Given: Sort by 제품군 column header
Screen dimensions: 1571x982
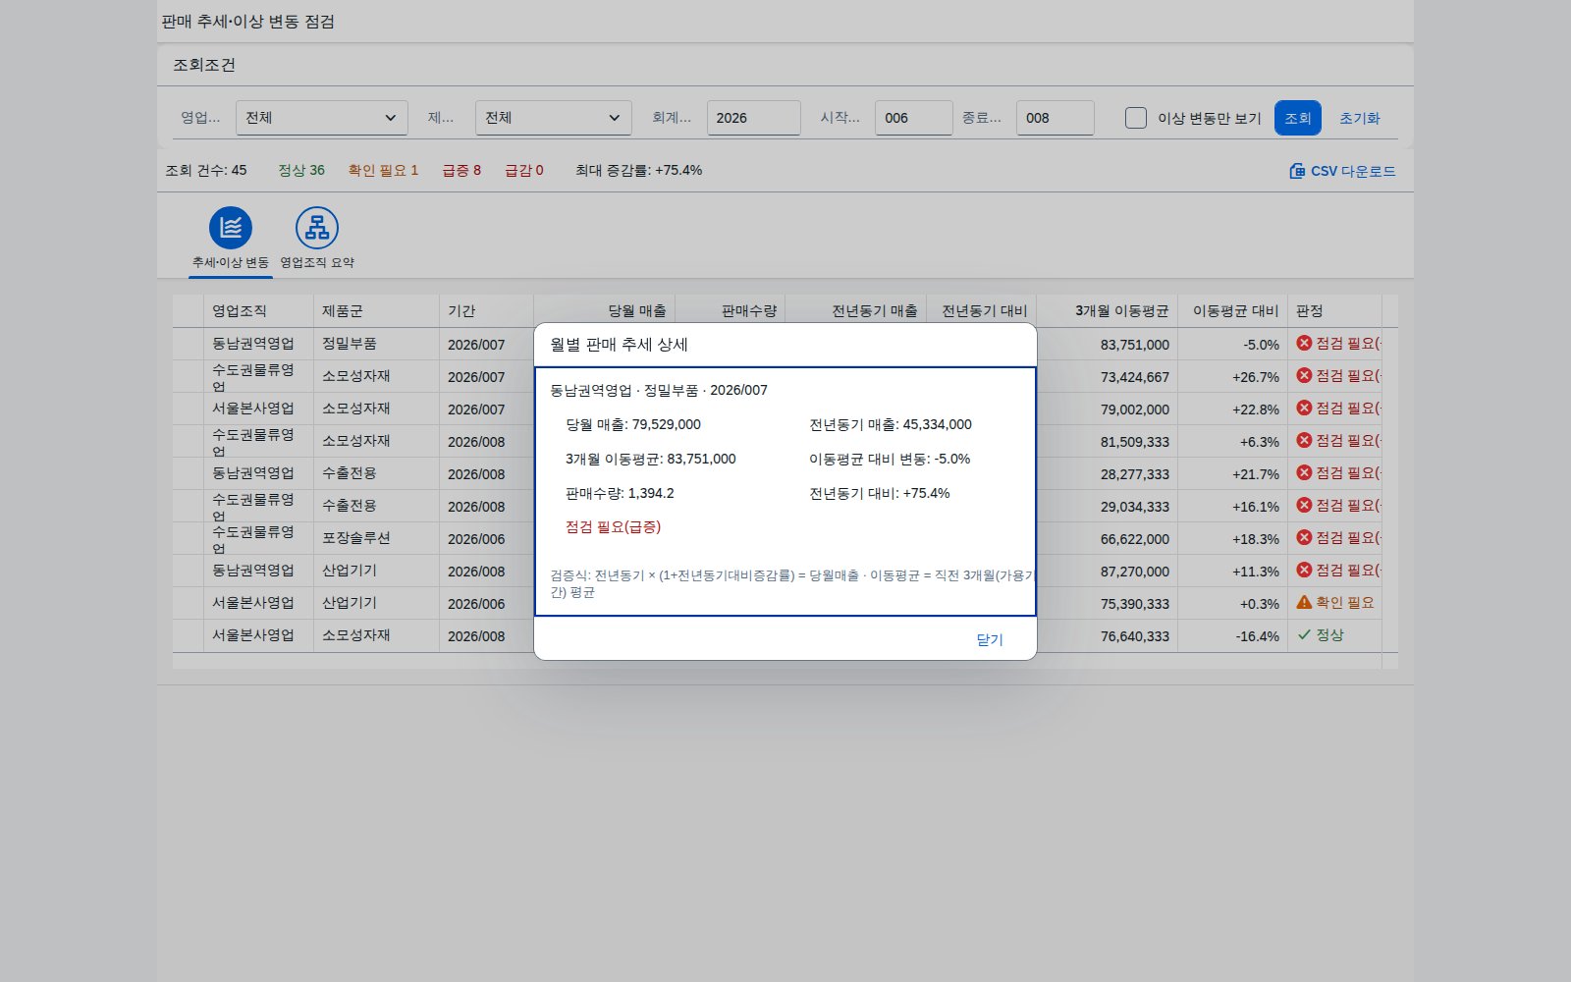Looking at the screenshot, I should tap(377, 311).
